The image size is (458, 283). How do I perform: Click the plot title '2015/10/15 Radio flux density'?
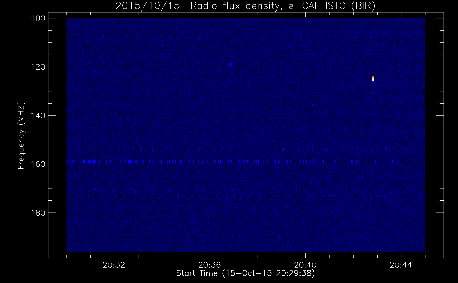(245, 6)
